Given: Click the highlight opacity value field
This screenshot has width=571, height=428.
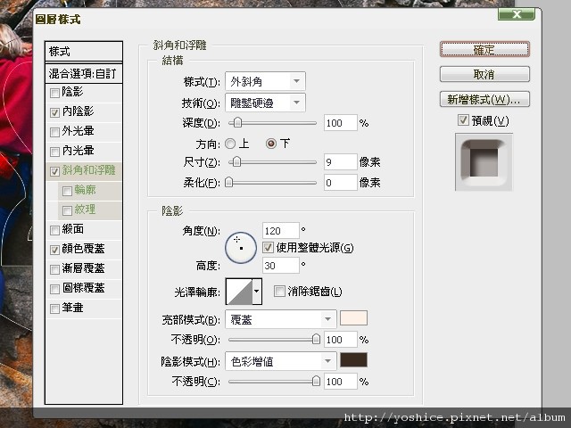Looking at the screenshot, I should coord(341,339).
